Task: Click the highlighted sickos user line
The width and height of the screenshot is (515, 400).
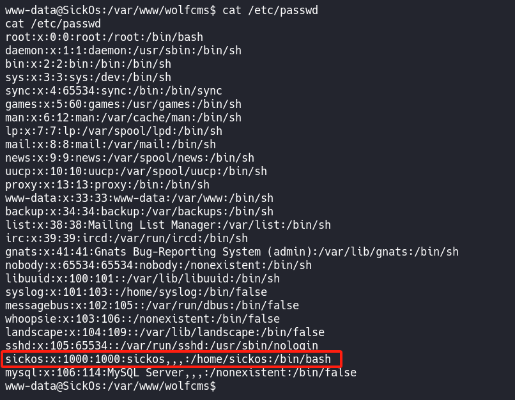Action: (168, 359)
